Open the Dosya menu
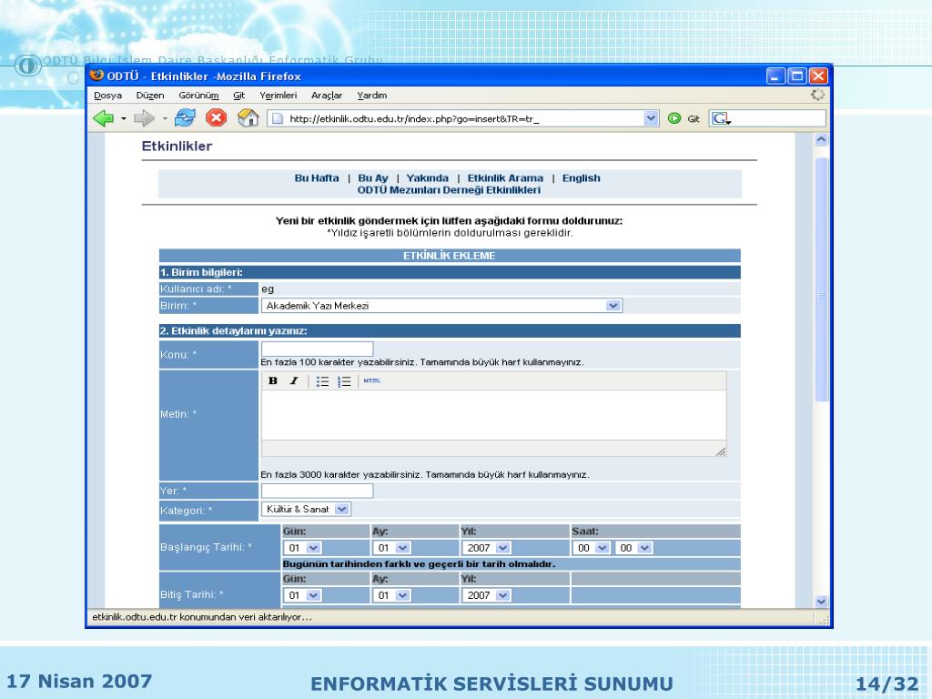 click(x=107, y=95)
